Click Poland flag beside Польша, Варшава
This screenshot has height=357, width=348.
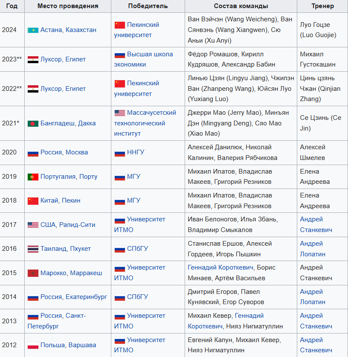[33, 345]
